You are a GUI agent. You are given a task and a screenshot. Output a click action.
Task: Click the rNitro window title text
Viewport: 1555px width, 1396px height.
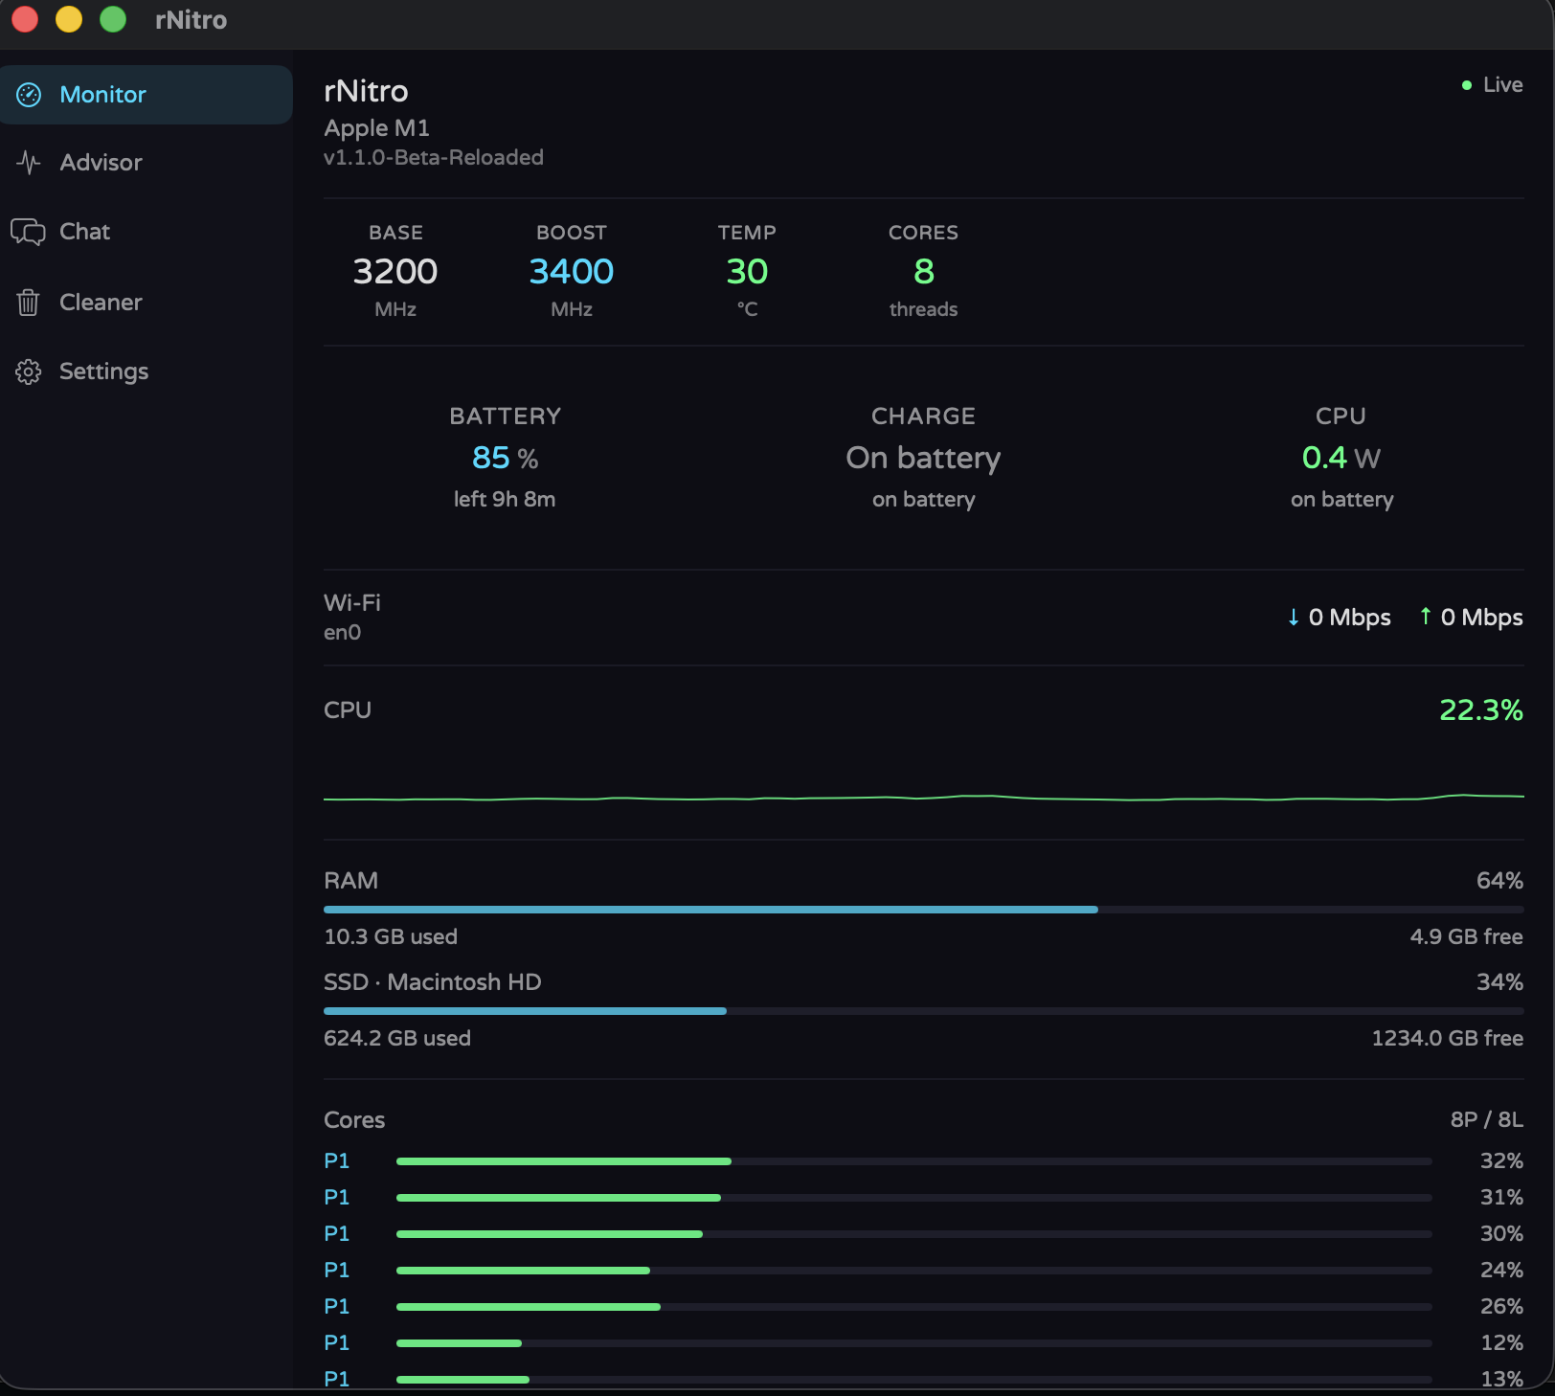(x=191, y=20)
